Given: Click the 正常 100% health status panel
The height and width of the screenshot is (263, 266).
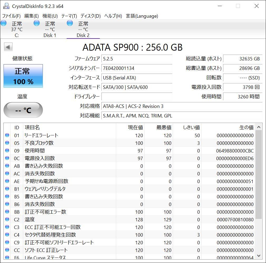Looking at the screenshot, I should point(23,76).
